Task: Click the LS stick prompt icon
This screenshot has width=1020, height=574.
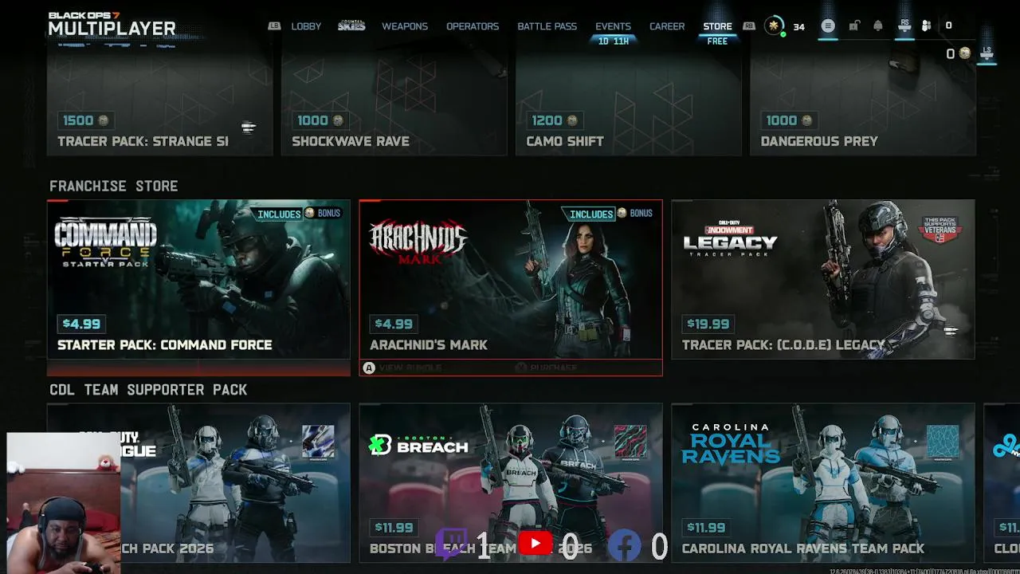Action: 987,52
